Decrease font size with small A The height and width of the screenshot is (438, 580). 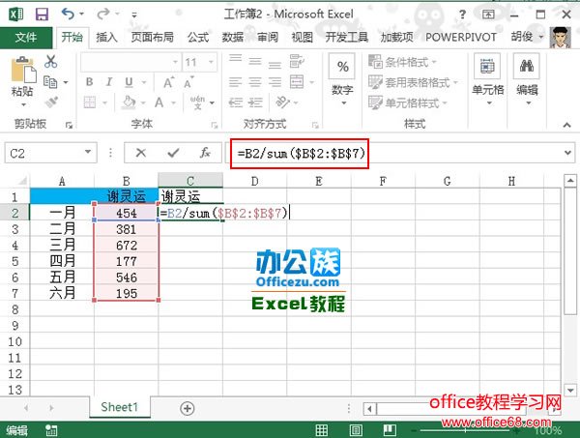pyautogui.click(x=188, y=82)
